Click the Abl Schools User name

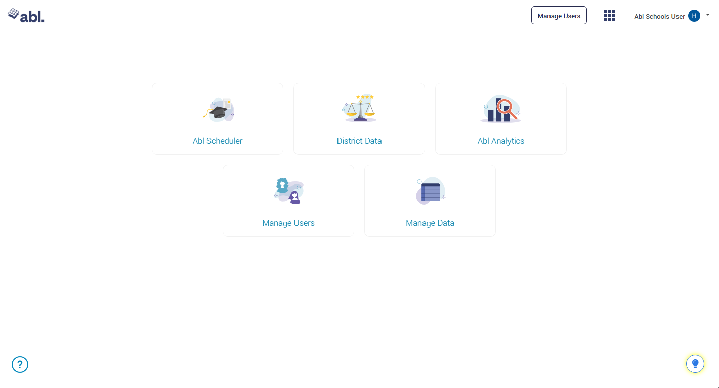659,17
